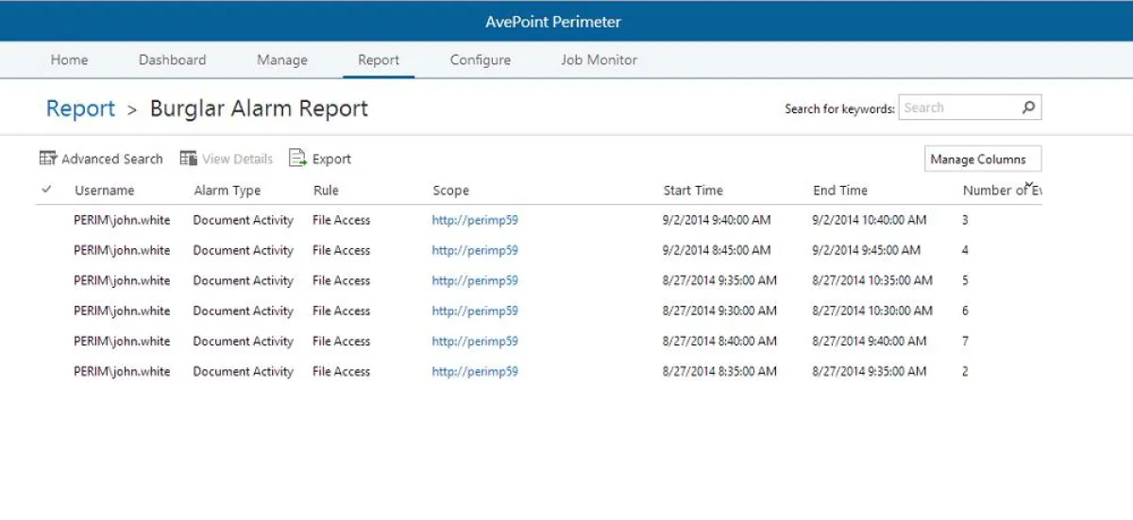1133x520 pixels.
Task: Go to the Configure tab
Action: pos(480,59)
